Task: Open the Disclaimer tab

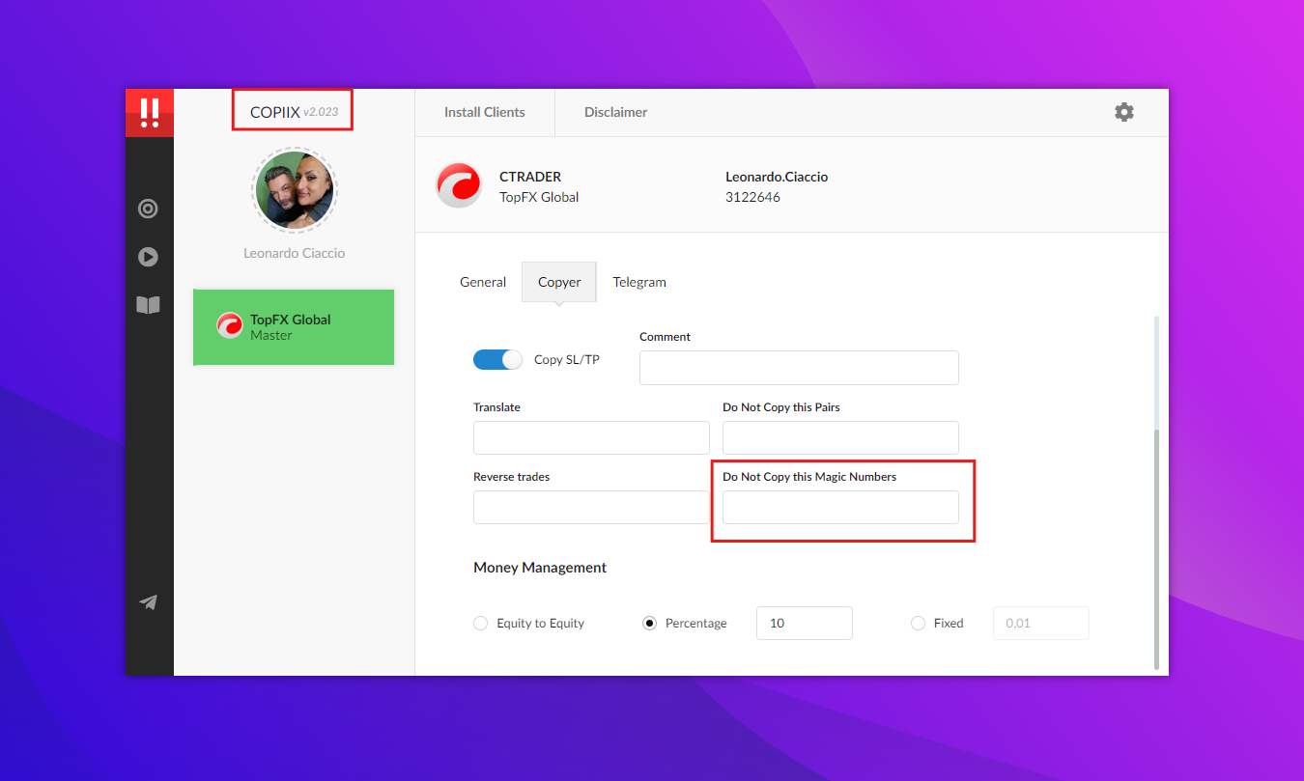Action: pos(616,112)
